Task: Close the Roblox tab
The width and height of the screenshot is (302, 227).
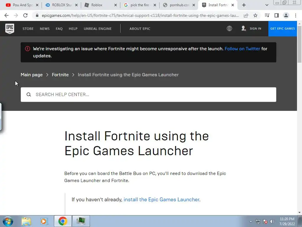Action: pyautogui.click(x=116, y=5)
